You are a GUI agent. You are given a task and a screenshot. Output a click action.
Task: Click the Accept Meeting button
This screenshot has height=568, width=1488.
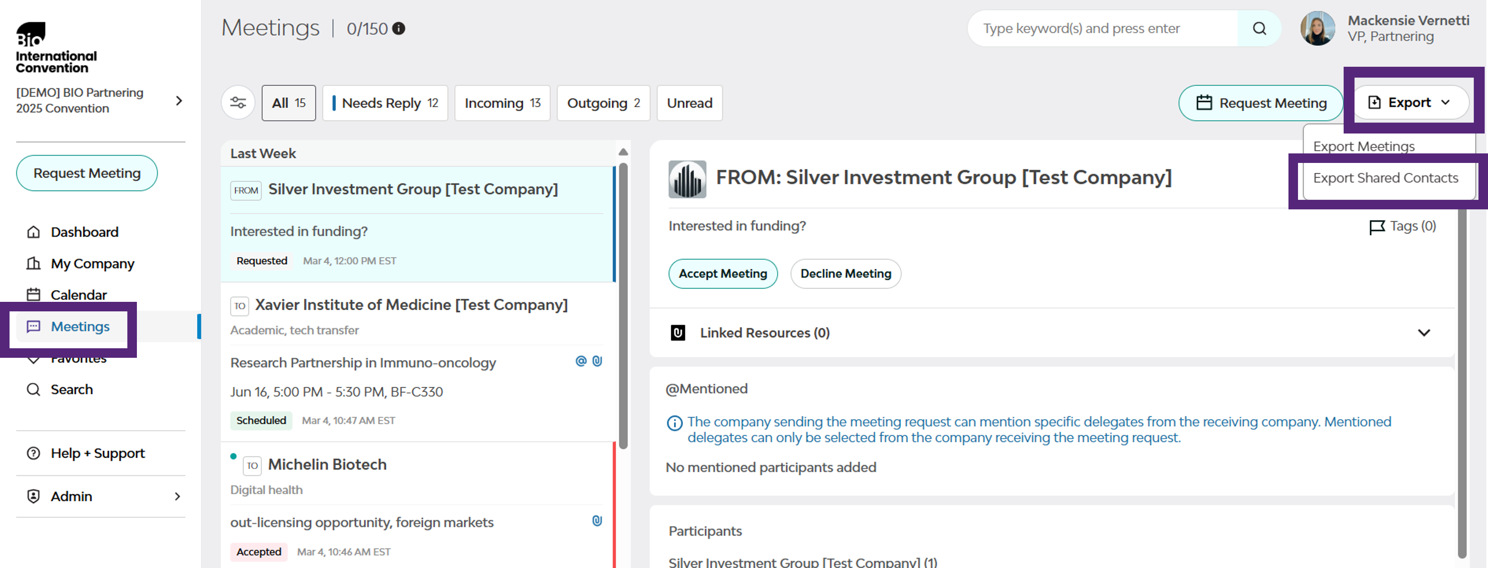(x=723, y=274)
